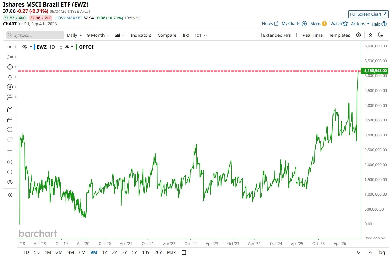The image size is (392, 257).
Task: Open the Daily frequency dropdown
Action: (x=75, y=35)
